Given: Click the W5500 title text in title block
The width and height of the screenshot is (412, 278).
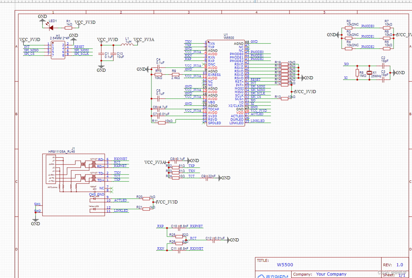Looking at the screenshot, I should pyautogui.click(x=285, y=265).
